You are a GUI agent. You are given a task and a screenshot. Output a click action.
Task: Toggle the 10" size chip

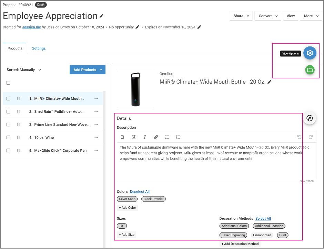pos(122,226)
